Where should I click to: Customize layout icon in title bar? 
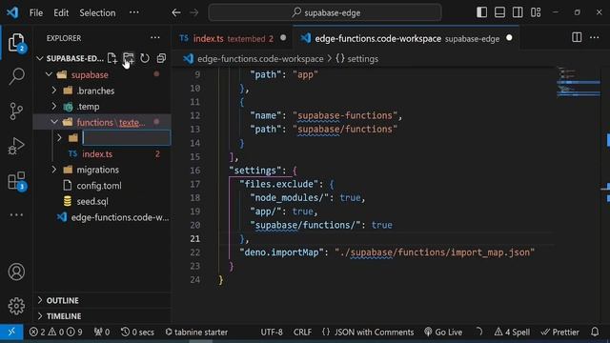pyautogui.click(x=536, y=12)
